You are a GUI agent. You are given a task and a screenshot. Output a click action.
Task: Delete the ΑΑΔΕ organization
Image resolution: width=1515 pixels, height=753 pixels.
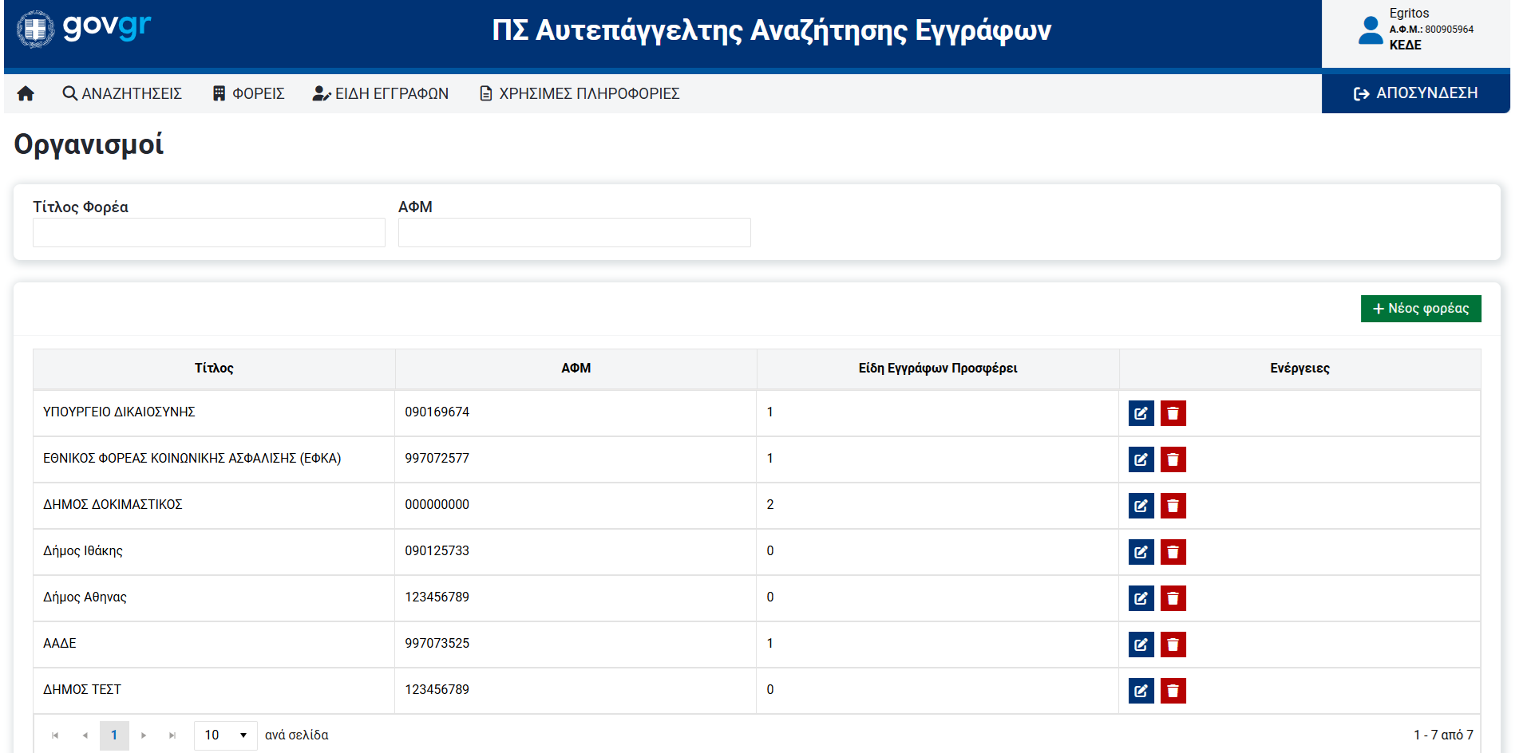click(1173, 645)
